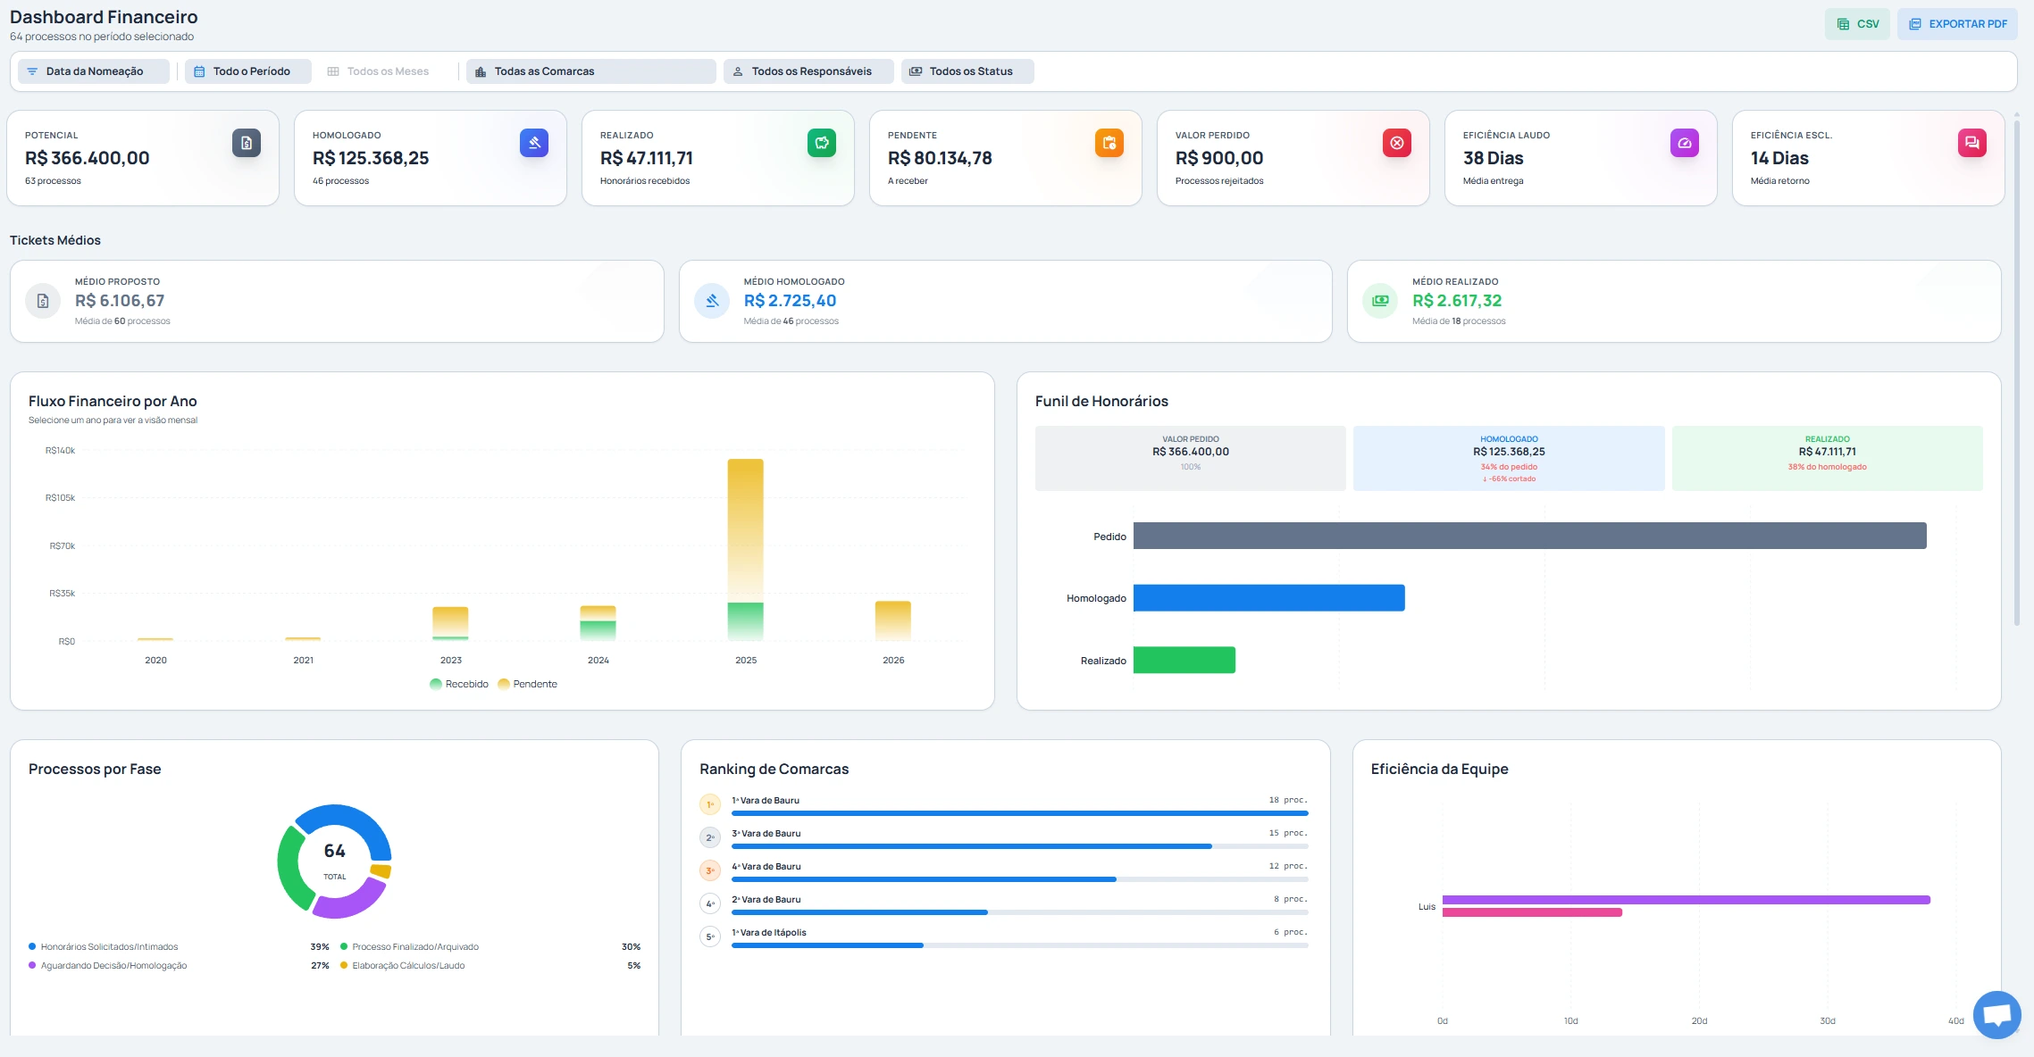Click the R$ 366.400,00 Potencial value
Image resolution: width=2034 pixels, height=1057 pixels.
88,158
